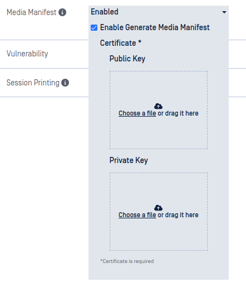Viewport: 246px width, 301px height.
Task: Click the Media Manifest info icon
Action: point(62,12)
